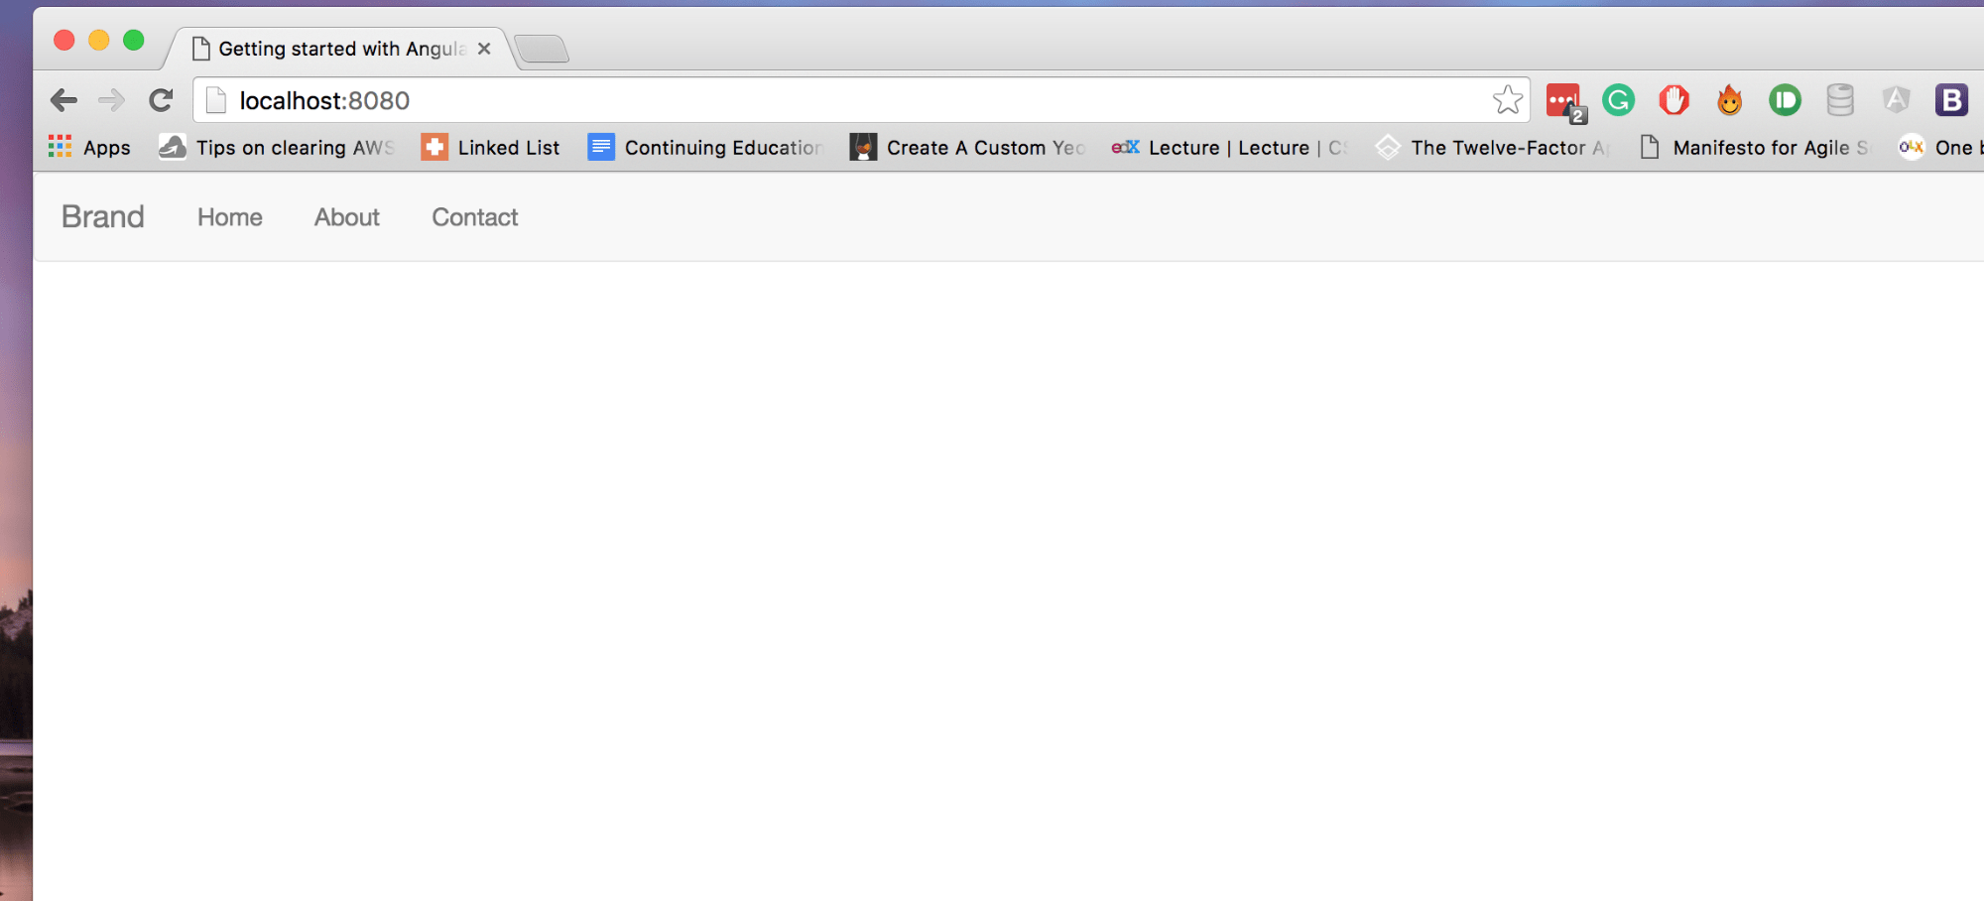Screen dimensions: 1984x901
Task: Reload the page with the refresh icon
Action: tap(161, 100)
